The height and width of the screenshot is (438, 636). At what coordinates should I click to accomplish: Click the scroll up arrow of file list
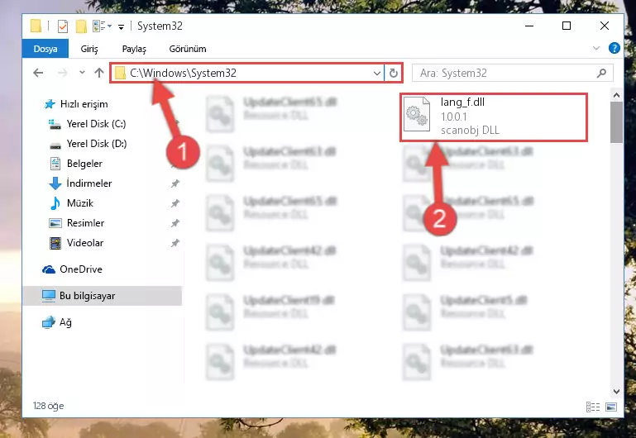pos(616,96)
